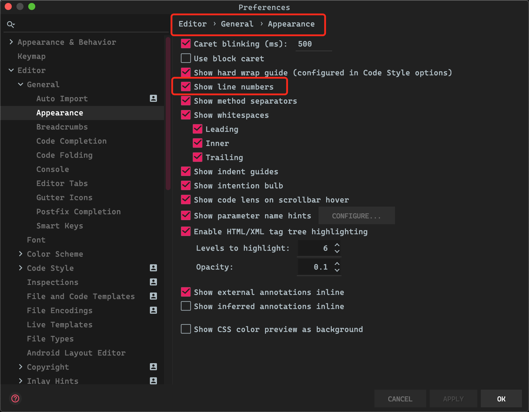This screenshot has width=529, height=412.
Task: Click the Caret blinking milliseconds field
Action: coord(313,44)
